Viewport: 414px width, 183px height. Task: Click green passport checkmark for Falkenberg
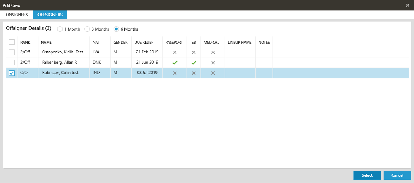pyautogui.click(x=175, y=63)
